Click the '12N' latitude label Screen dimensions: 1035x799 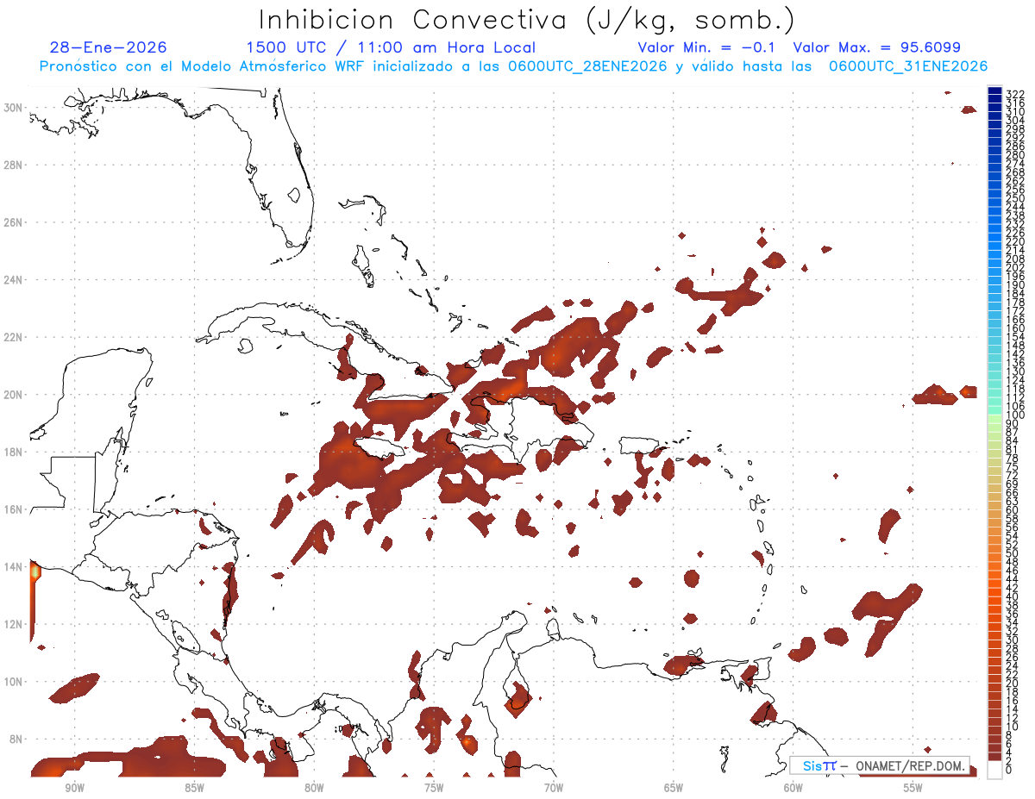click(14, 624)
